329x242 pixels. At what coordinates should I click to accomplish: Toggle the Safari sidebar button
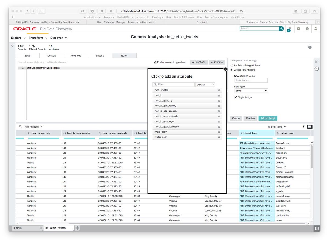pyautogui.click(x=42, y=11)
